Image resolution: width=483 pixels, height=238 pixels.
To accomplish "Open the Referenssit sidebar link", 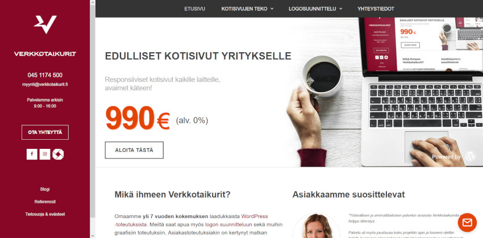I will [45, 202].
